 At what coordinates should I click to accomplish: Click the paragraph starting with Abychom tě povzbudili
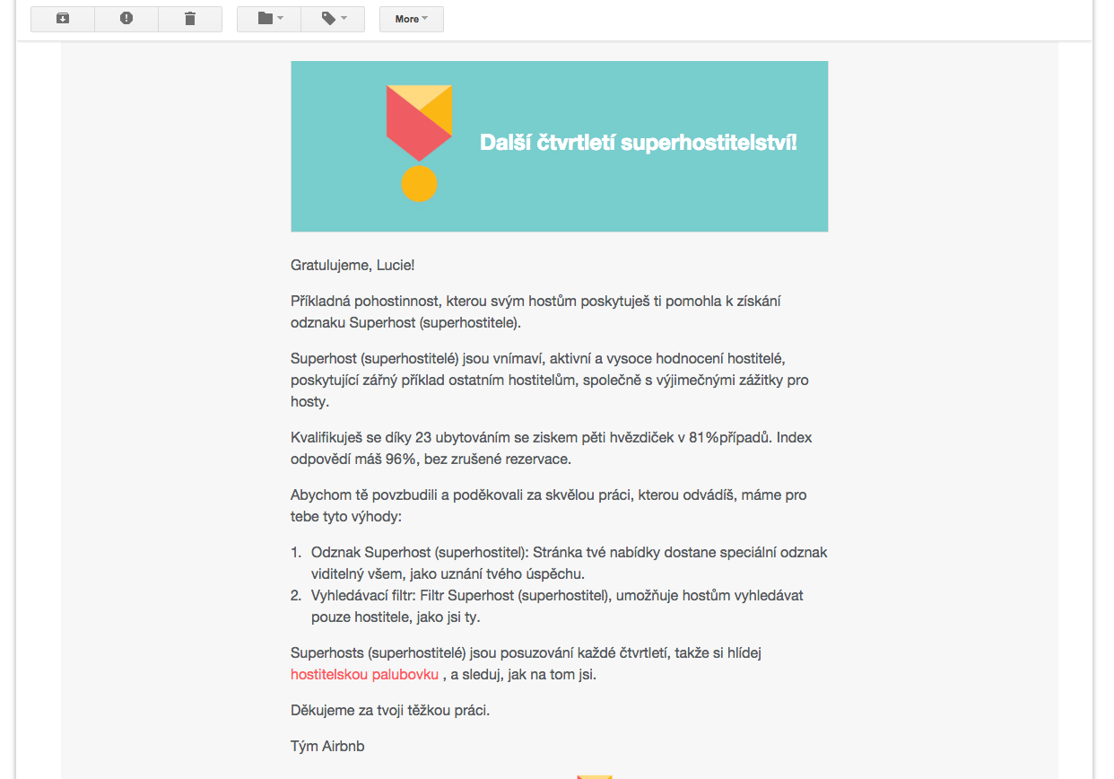[548, 506]
